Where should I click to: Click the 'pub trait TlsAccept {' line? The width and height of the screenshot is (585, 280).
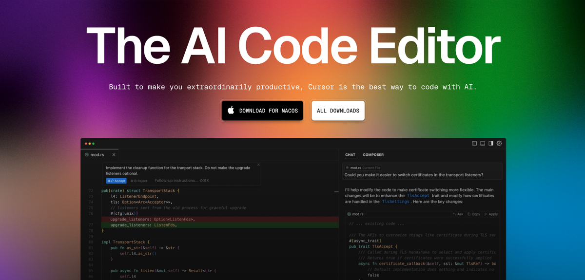pyautogui.click(x=373, y=247)
